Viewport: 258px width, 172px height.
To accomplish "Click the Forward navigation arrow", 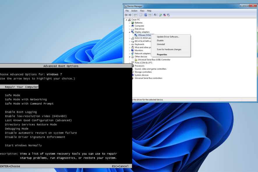I will click(130, 15).
